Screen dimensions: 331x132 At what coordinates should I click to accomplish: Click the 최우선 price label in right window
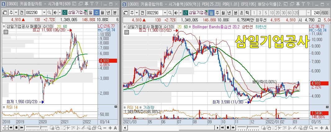coord(261,20)
